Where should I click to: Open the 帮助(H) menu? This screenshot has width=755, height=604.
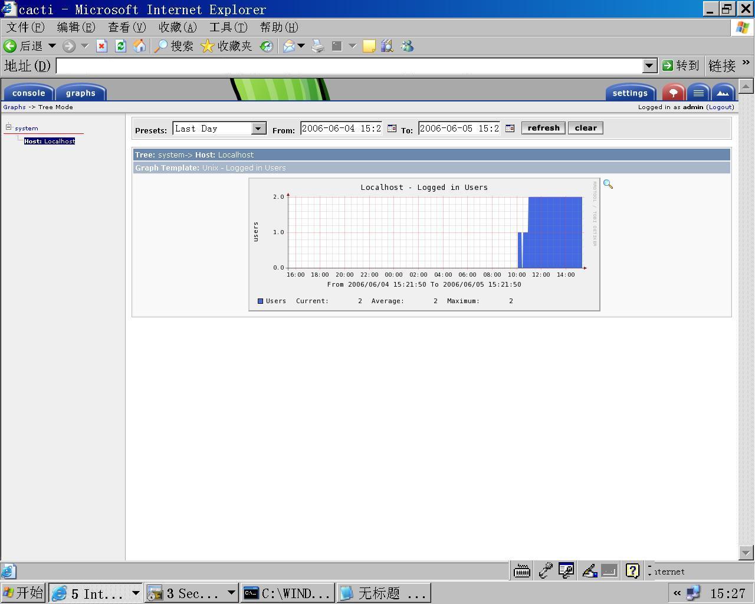(279, 27)
